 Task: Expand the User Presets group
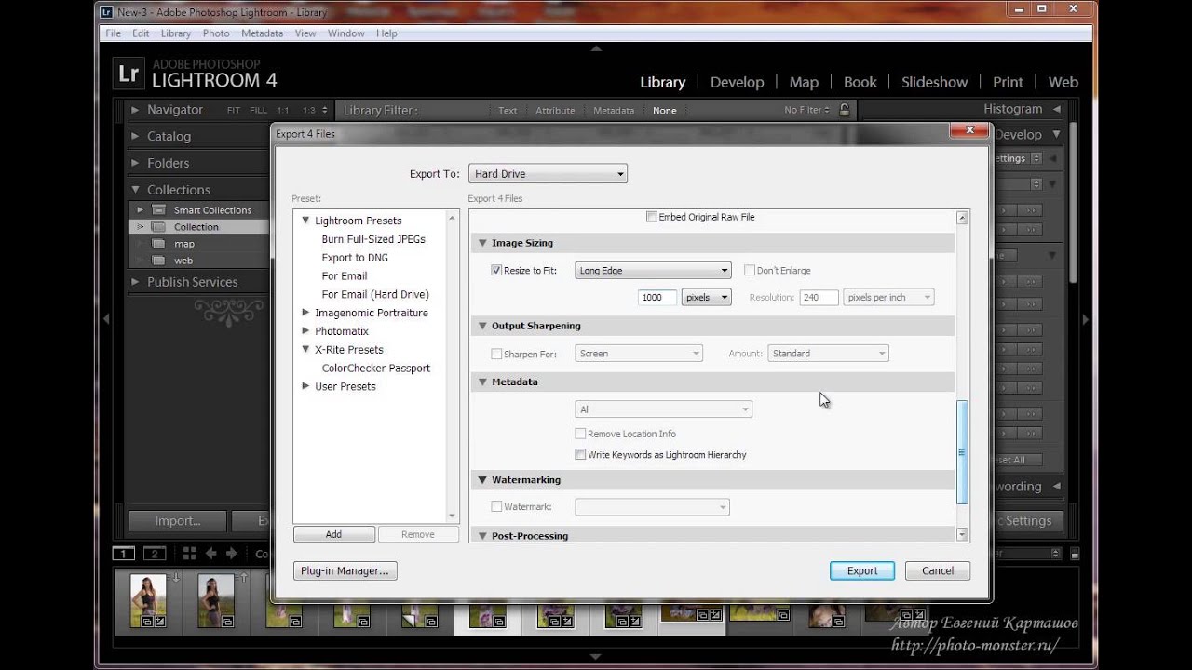point(305,386)
